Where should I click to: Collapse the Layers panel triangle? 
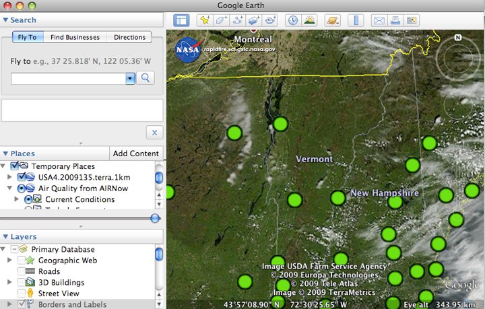5,237
